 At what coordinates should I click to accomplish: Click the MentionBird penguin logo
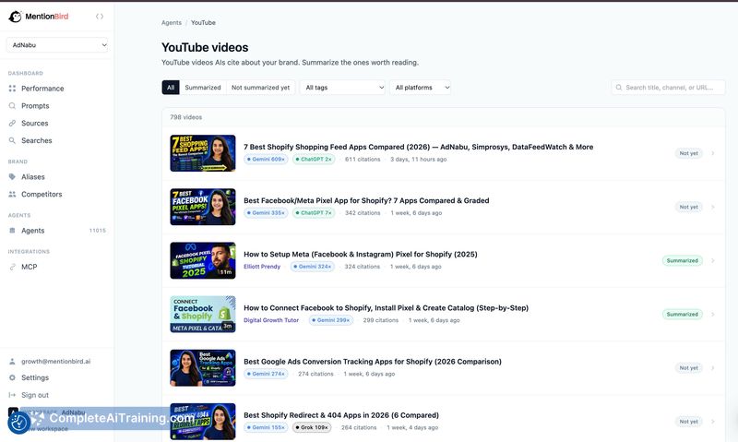tap(15, 17)
